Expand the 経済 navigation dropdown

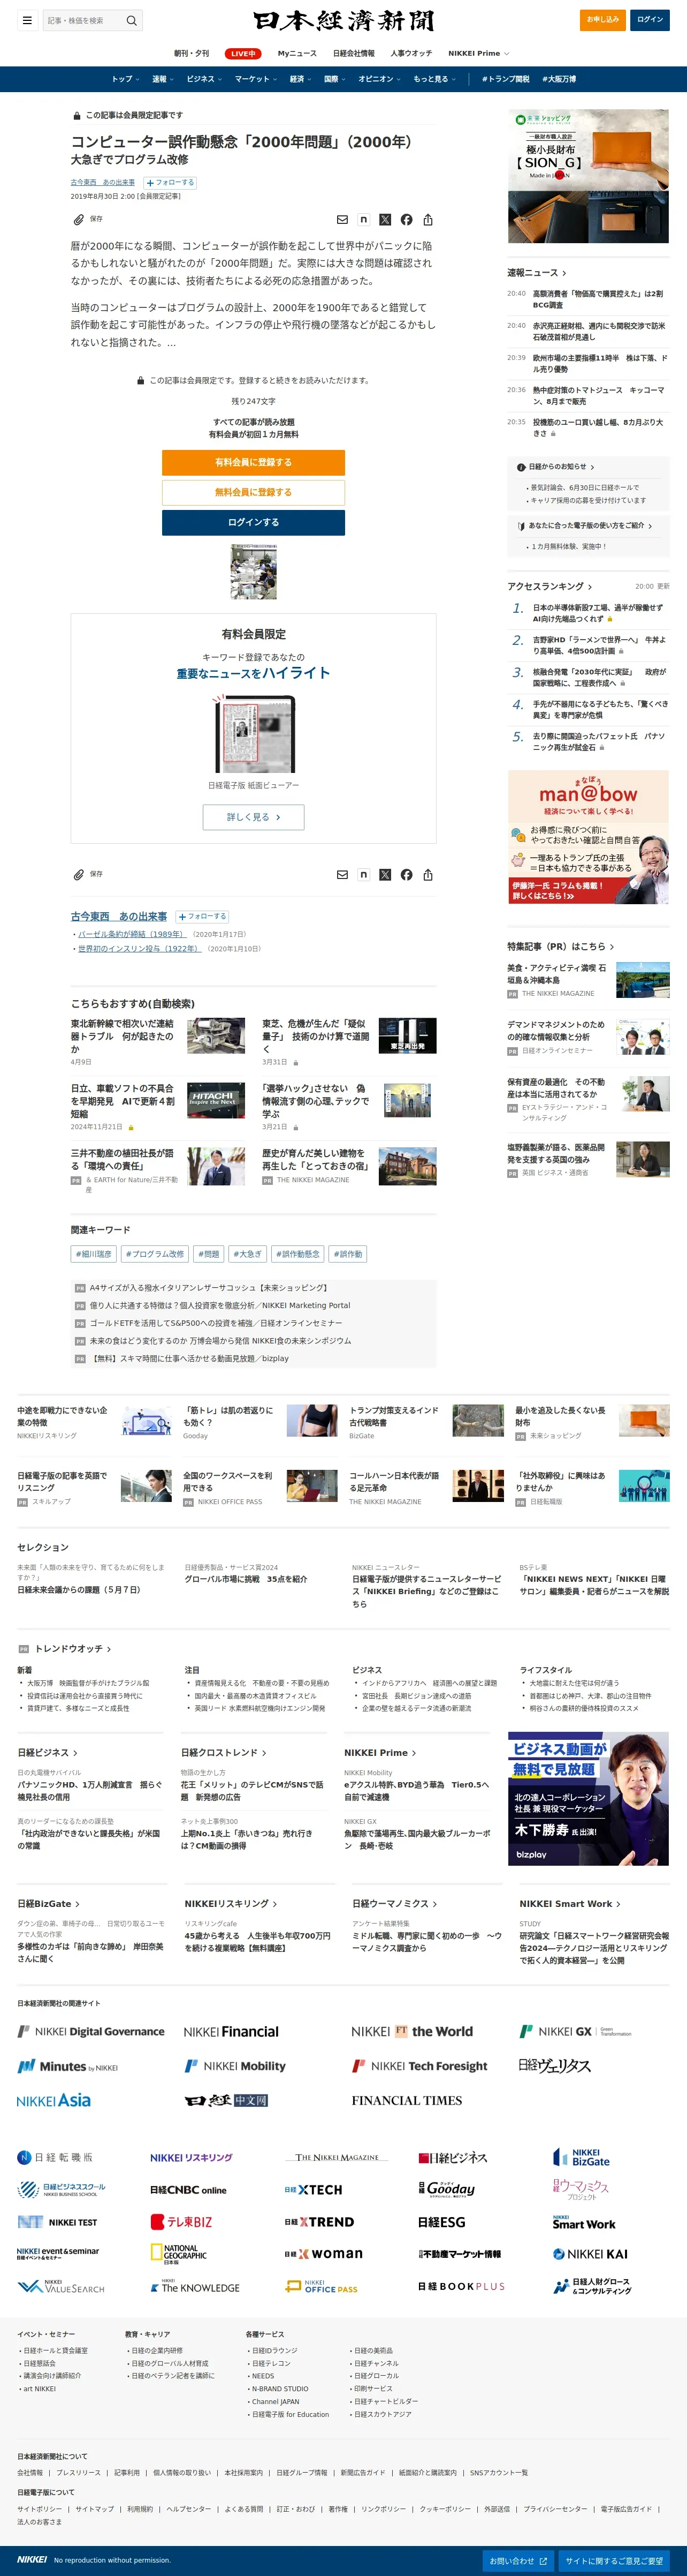coord(300,79)
